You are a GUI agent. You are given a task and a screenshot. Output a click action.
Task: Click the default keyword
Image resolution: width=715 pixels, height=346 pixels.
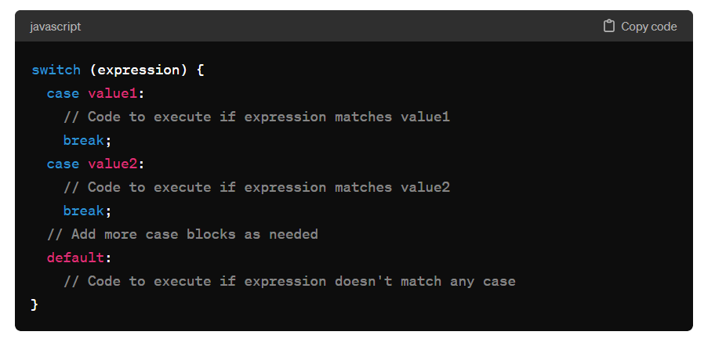74,258
